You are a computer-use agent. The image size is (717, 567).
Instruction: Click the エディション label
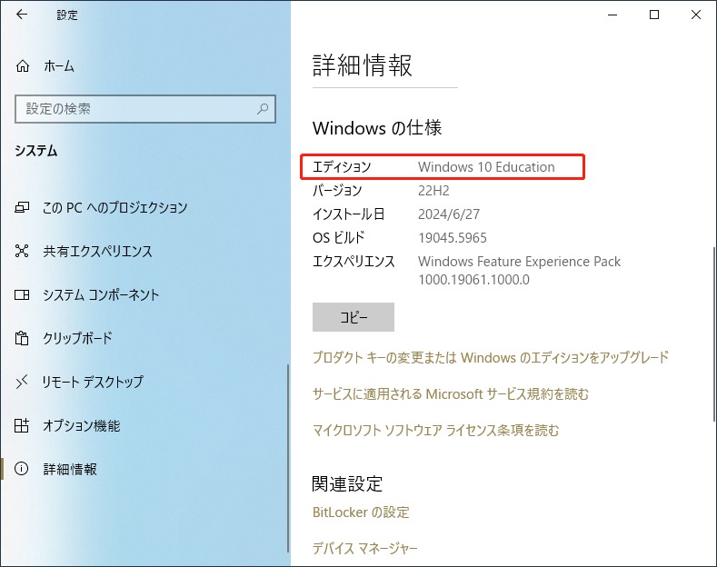pyautogui.click(x=342, y=167)
